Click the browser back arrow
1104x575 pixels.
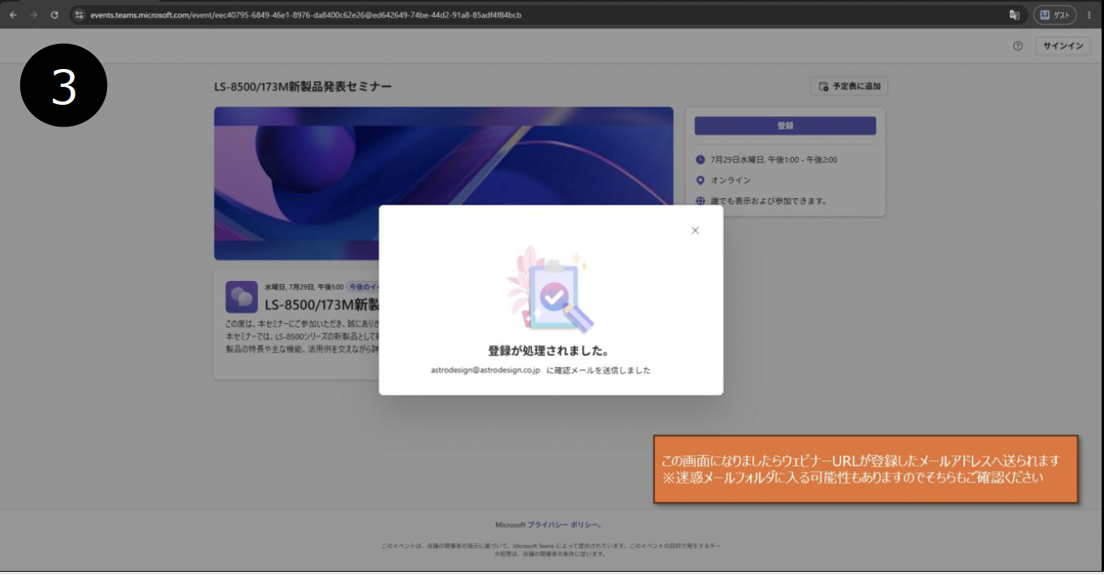(x=13, y=15)
